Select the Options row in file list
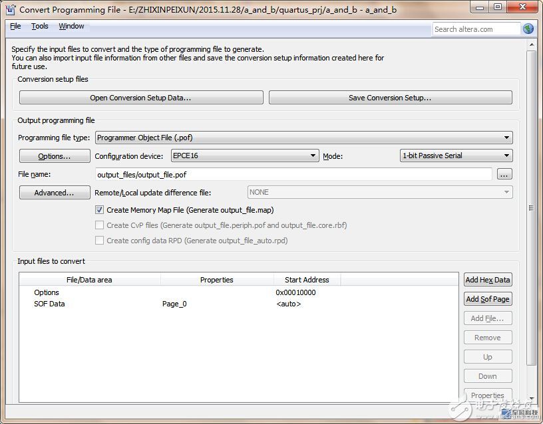Viewport: 543px width, 424px height. (47, 292)
